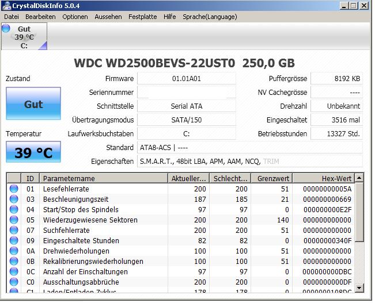
Task: Click the 39 °C temperature button
Action: 33,152
